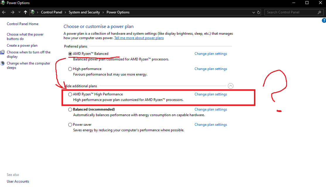Viewport: 326px width, 187px height.
Task: Click the See also label
Action: 13,175
